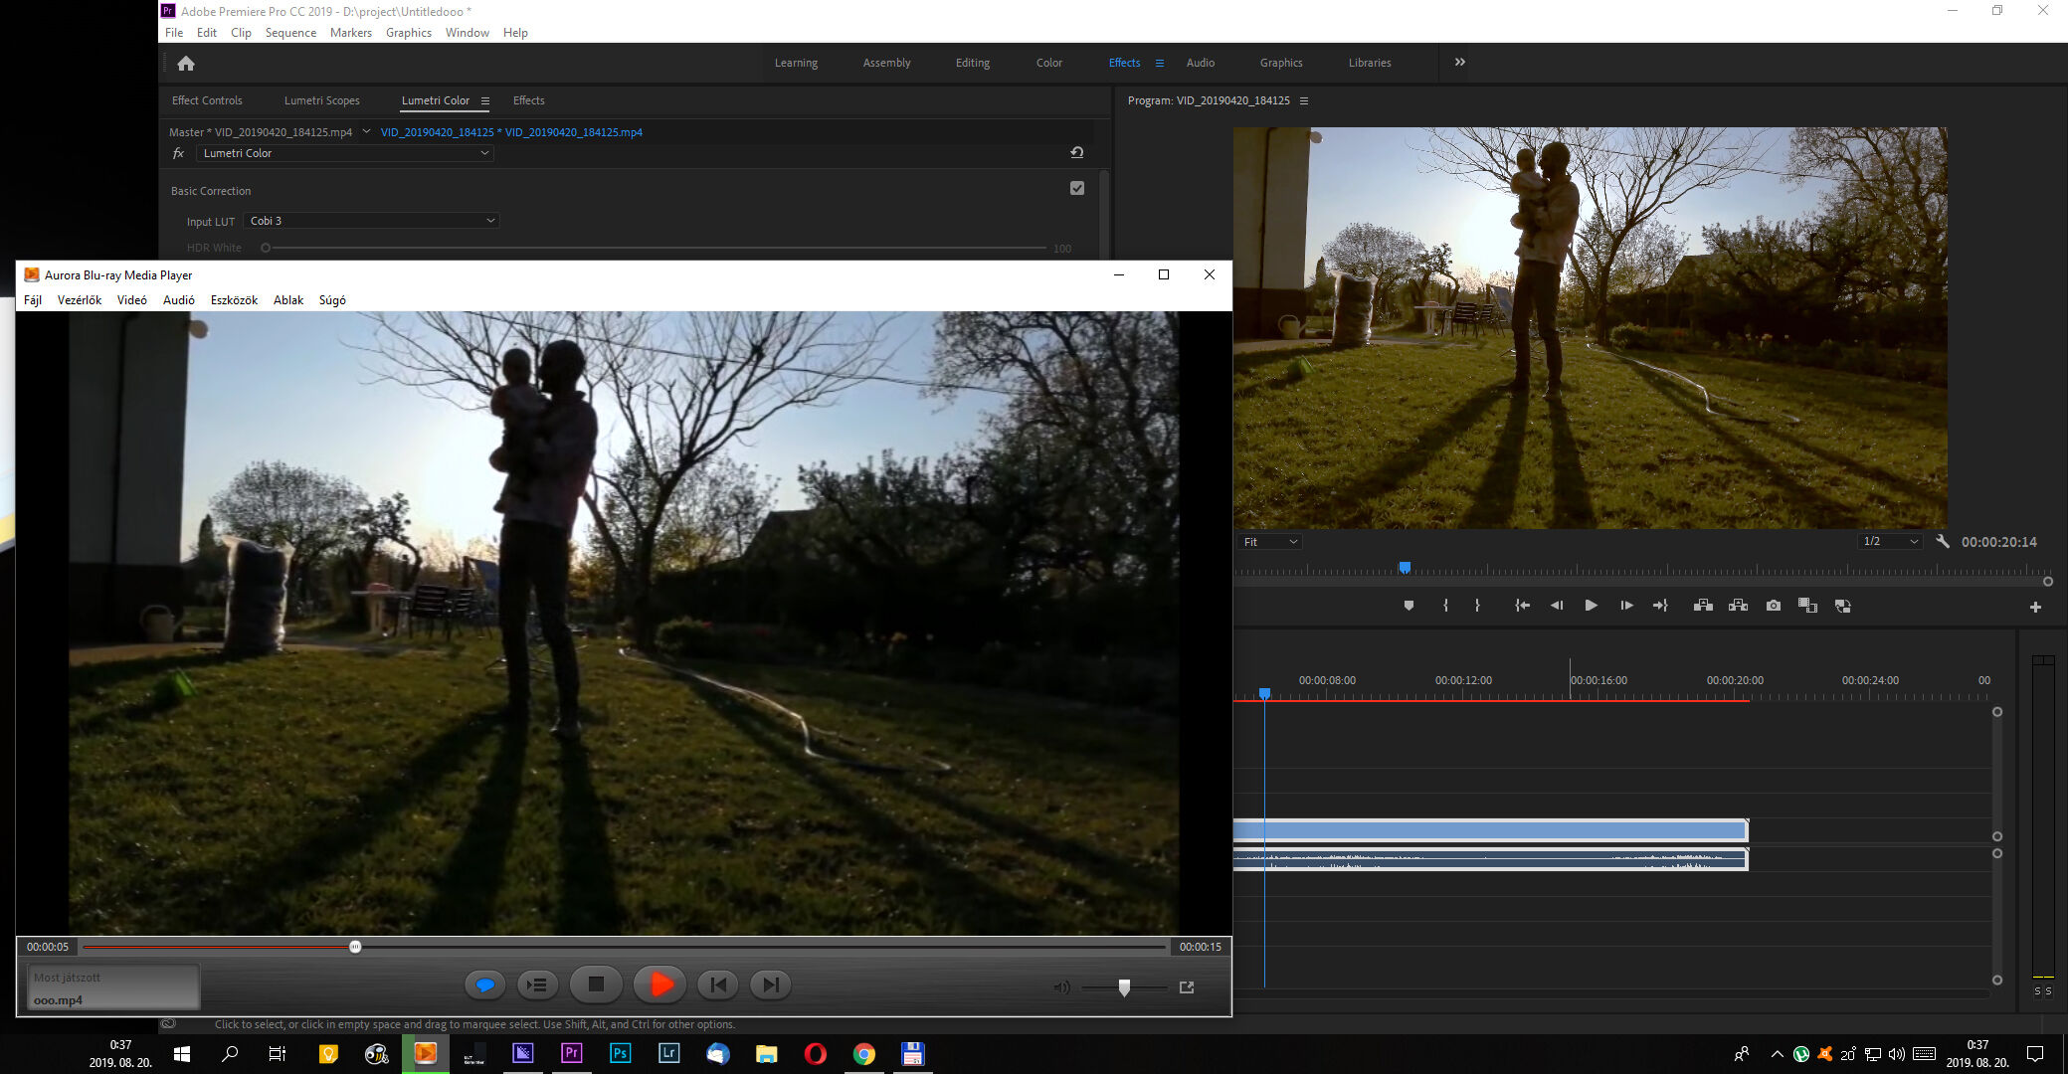
Task: Click the Aurora player play button
Action: click(x=659, y=984)
